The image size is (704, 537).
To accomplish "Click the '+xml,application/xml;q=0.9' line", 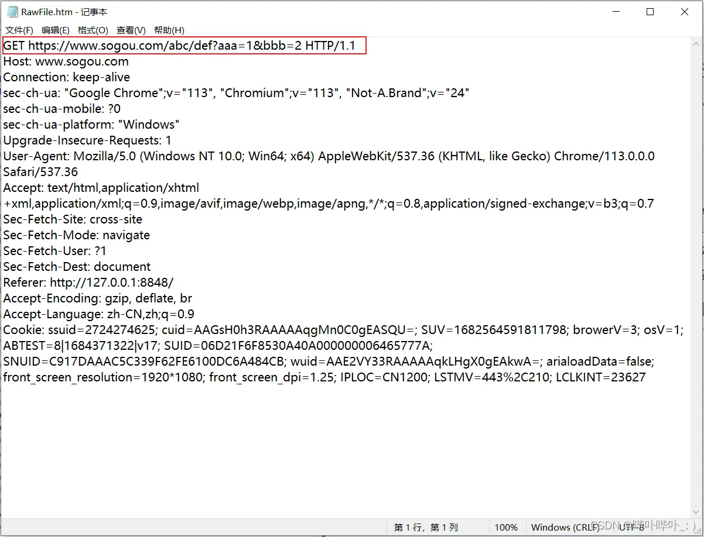I will [329, 204].
